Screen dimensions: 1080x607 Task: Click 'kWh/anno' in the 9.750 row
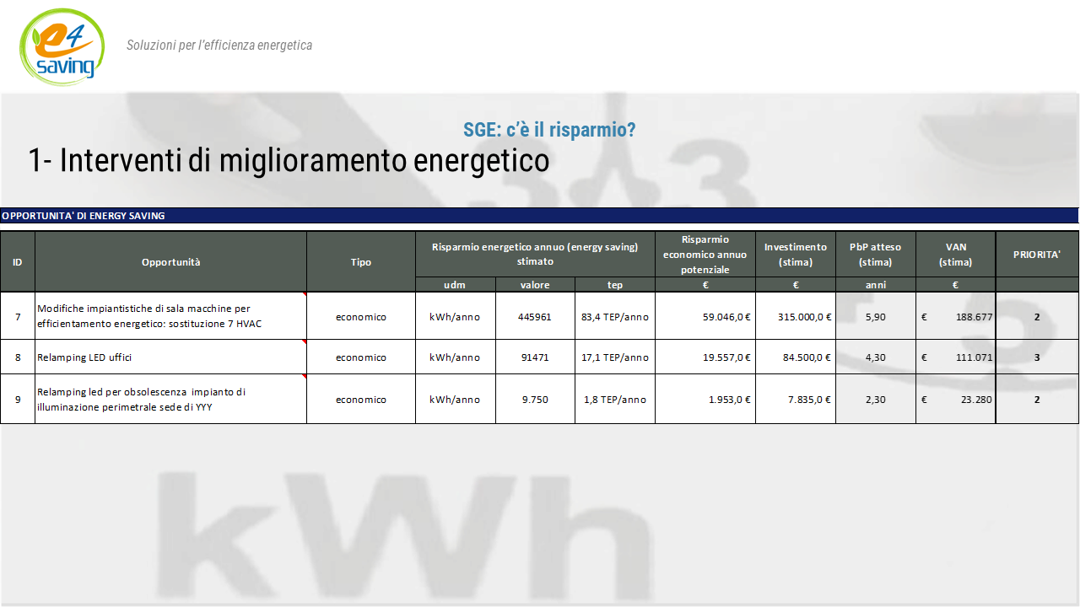456,400
